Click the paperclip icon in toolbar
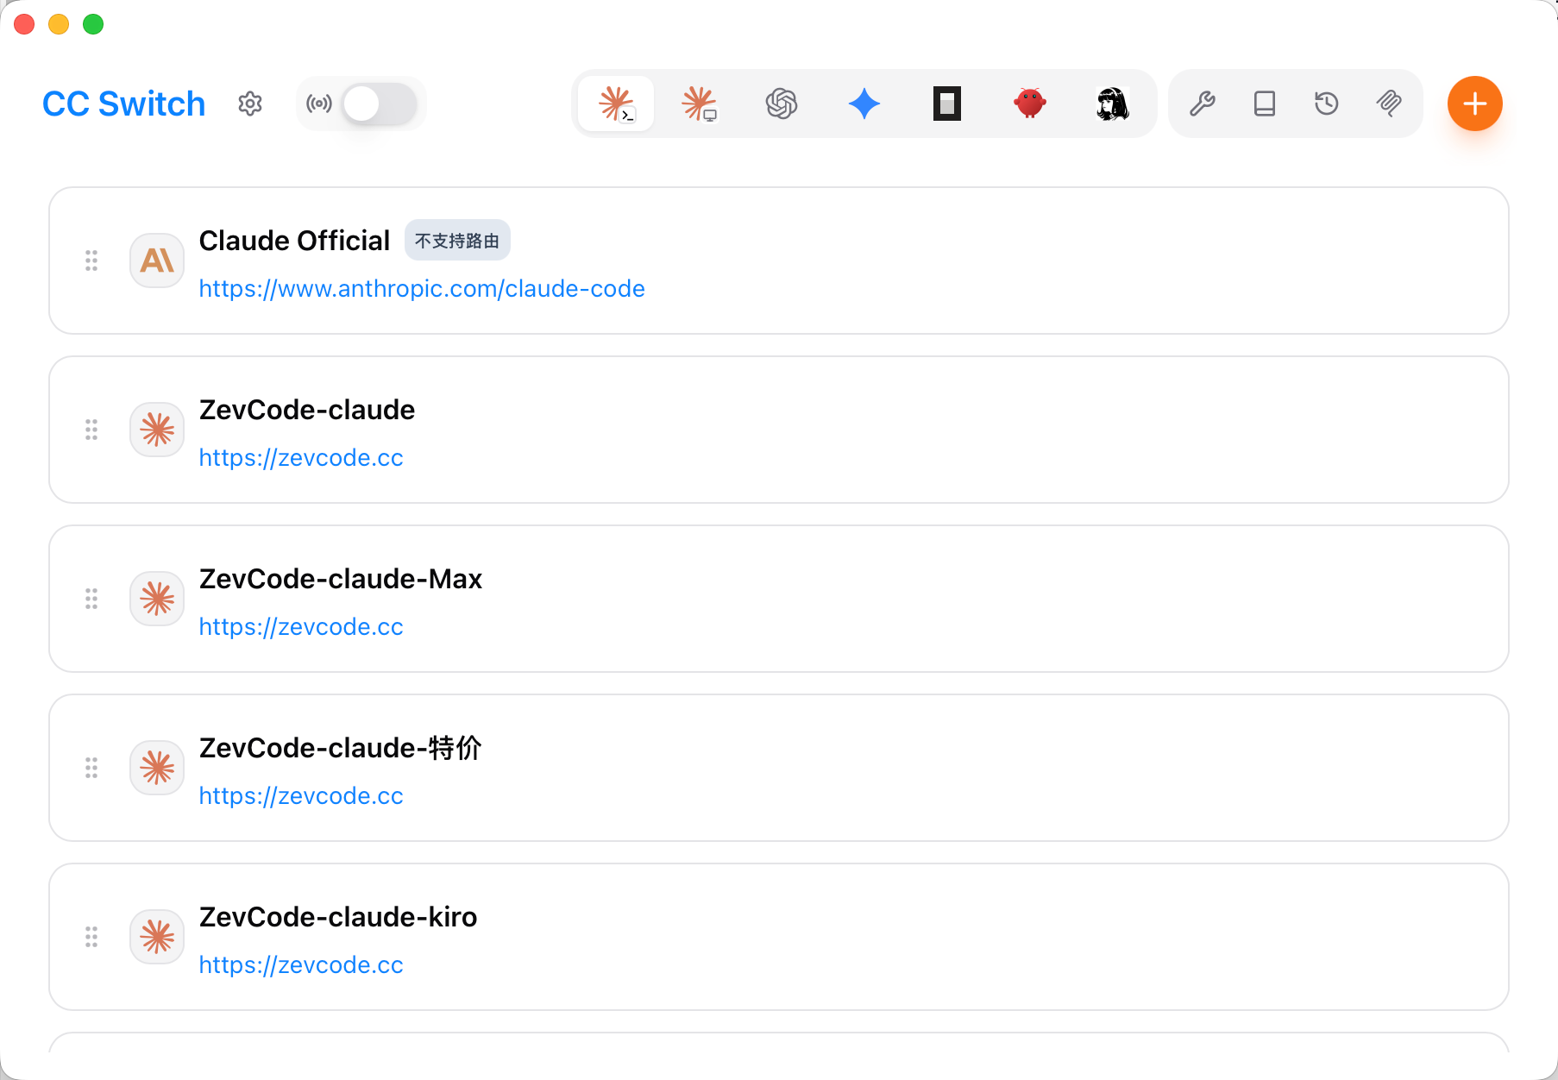 point(1389,104)
